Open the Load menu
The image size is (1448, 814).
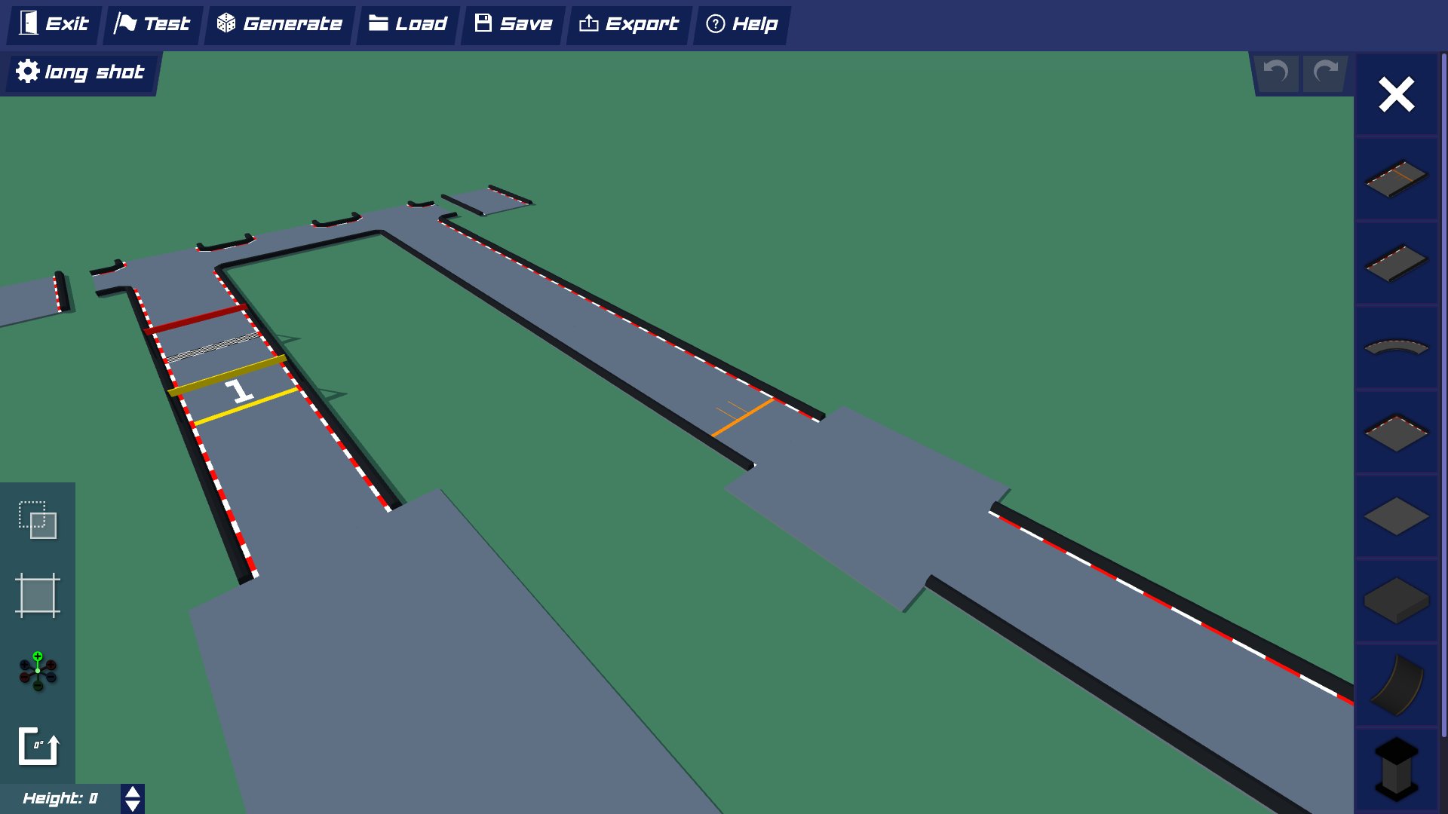coord(407,23)
